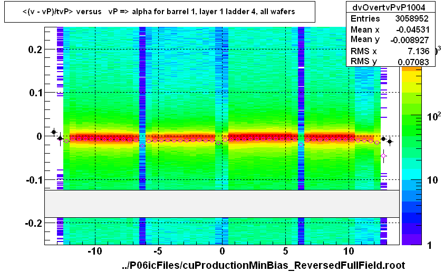Screen dimensions: 444x272
Task: Click the x-axis label 10
Action: [349, 251]
